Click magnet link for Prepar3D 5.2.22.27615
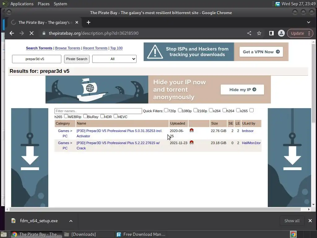Image resolution: width=317 pixels, height=238 pixels. click(192, 143)
